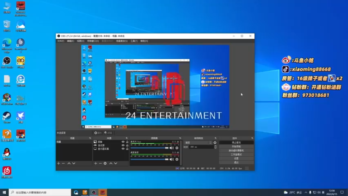Pop out the Sources dock panel

pyautogui.click(x=127, y=138)
